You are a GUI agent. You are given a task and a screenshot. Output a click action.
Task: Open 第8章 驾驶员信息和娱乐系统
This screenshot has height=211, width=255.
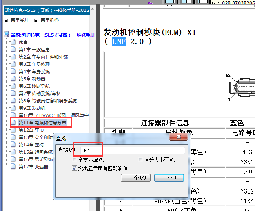48,101
